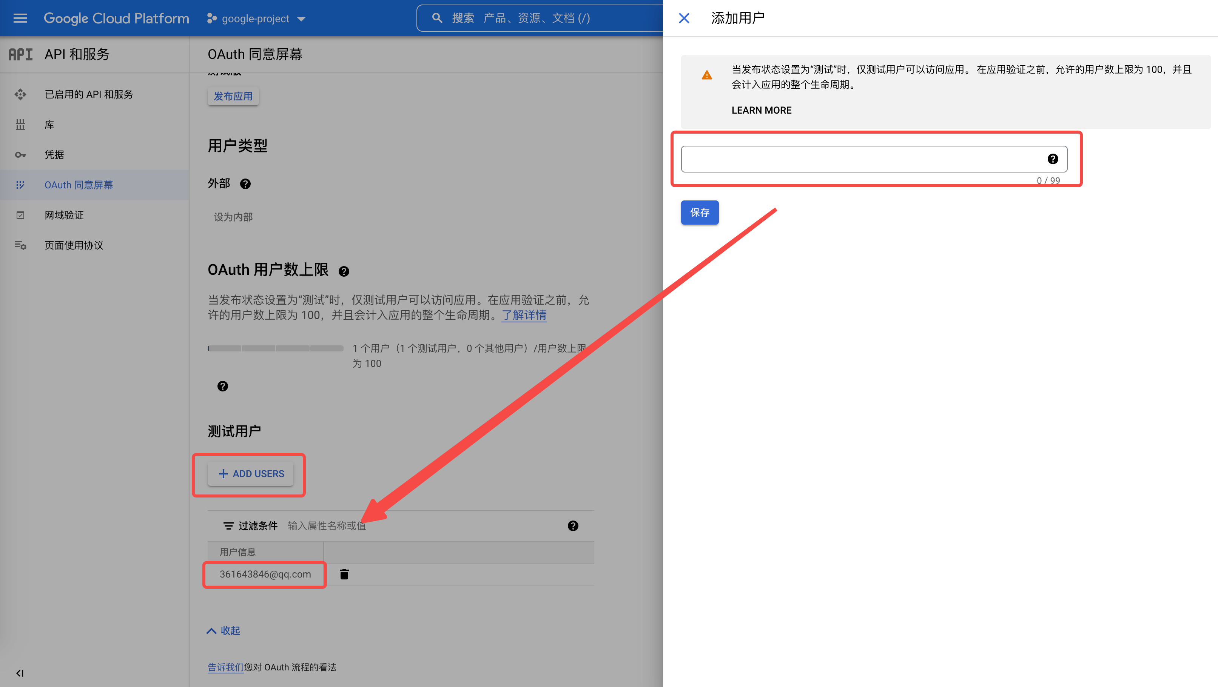Select the 凭据 key icon in sidebar
Image resolution: width=1218 pixels, height=687 pixels.
pyautogui.click(x=20, y=155)
